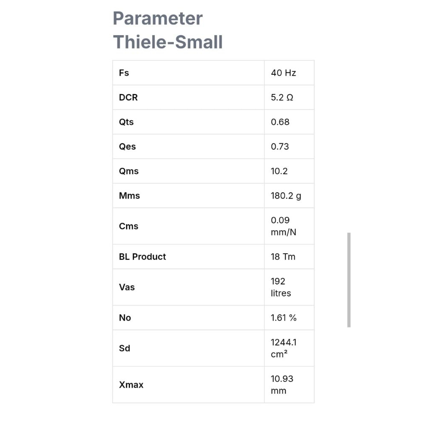Click the vertical scrollbar thumb
Image resolution: width=433 pixels, height=433 pixels.
[x=349, y=280]
